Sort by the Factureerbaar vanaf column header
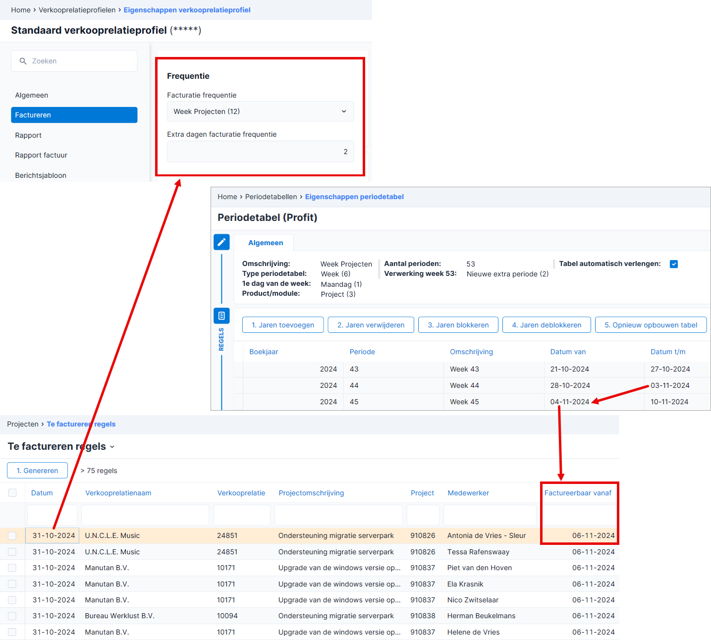Image resolution: width=711 pixels, height=640 pixels. coord(578,493)
